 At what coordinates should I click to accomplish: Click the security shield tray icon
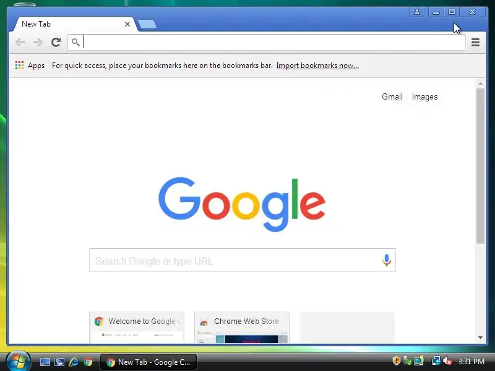pos(397,360)
